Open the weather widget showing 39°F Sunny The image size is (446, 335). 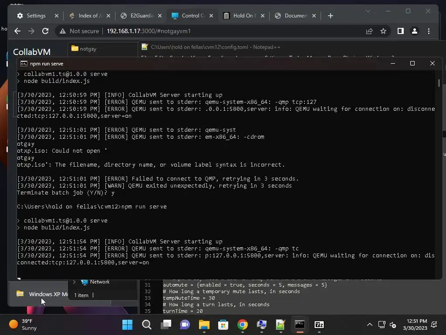[24, 325]
